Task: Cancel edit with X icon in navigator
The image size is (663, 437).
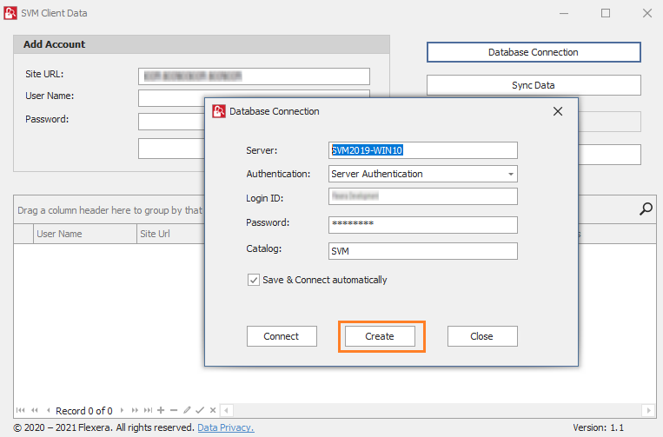Action: tap(213, 410)
